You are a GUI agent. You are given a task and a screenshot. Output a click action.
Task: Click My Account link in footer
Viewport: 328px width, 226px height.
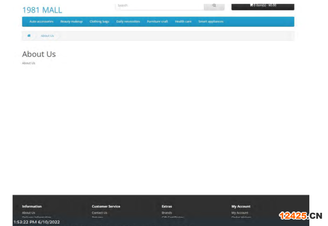click(x=240, y=213)
